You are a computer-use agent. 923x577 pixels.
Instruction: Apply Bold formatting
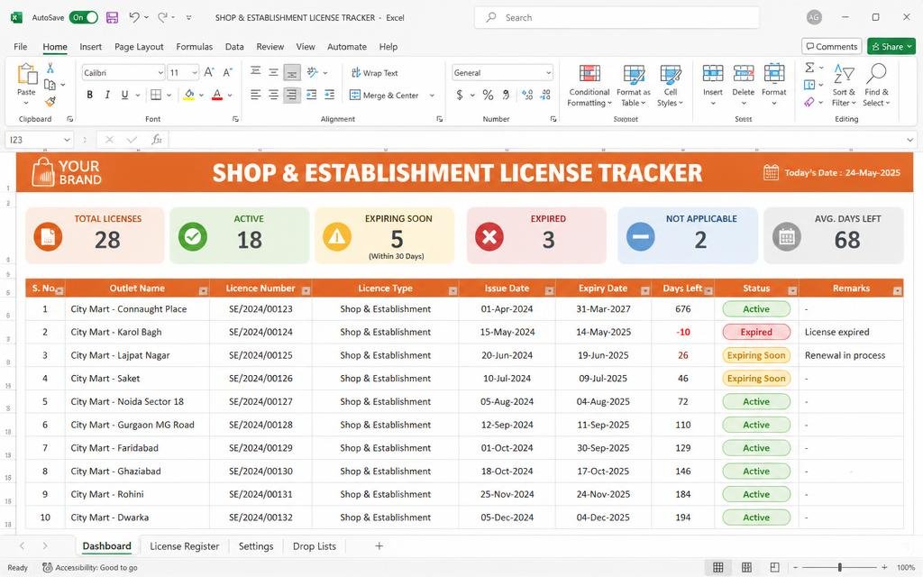[x=89, y=95]
